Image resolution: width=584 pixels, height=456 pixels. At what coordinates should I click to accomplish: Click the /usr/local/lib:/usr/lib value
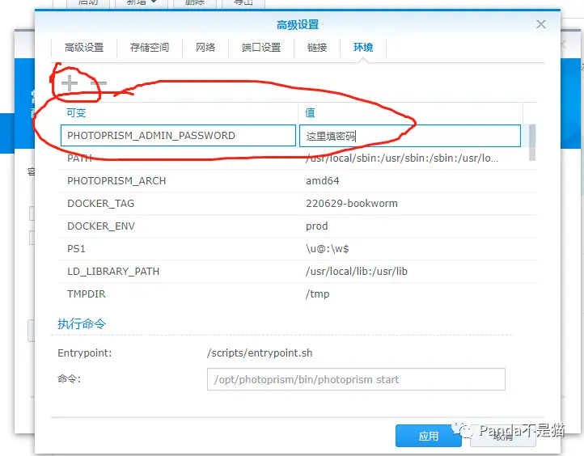click(357, 272)
